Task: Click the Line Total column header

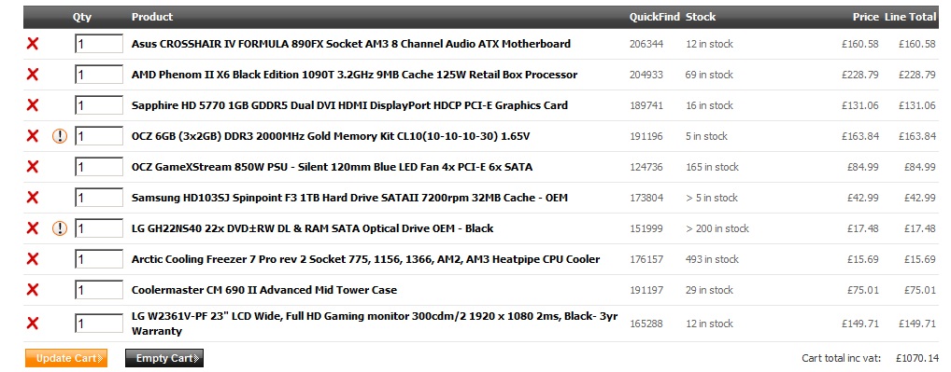Action: [x=911, y=17]
